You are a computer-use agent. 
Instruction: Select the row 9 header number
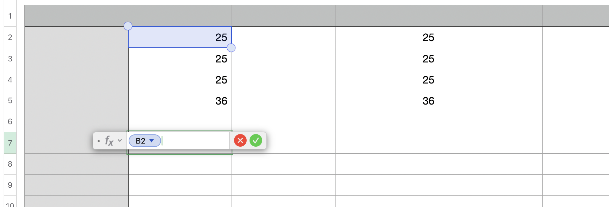pos(10,185)
